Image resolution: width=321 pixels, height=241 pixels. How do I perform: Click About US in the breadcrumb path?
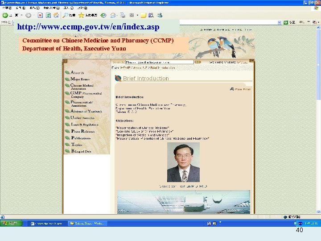click(x=140, y=68)
